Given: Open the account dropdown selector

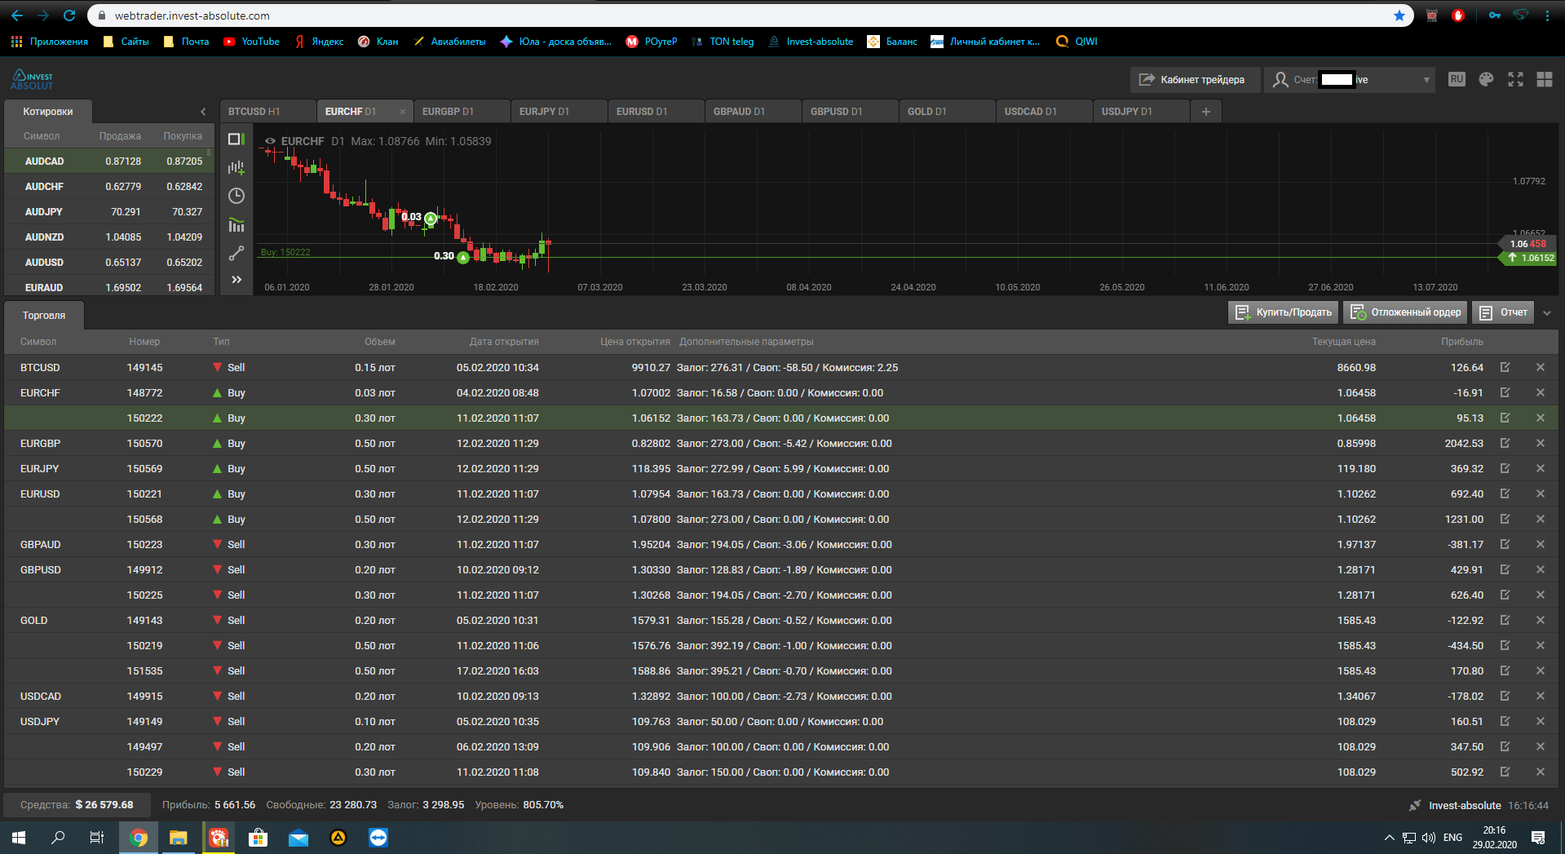Looking at the screenshot, I should 1350,79.
